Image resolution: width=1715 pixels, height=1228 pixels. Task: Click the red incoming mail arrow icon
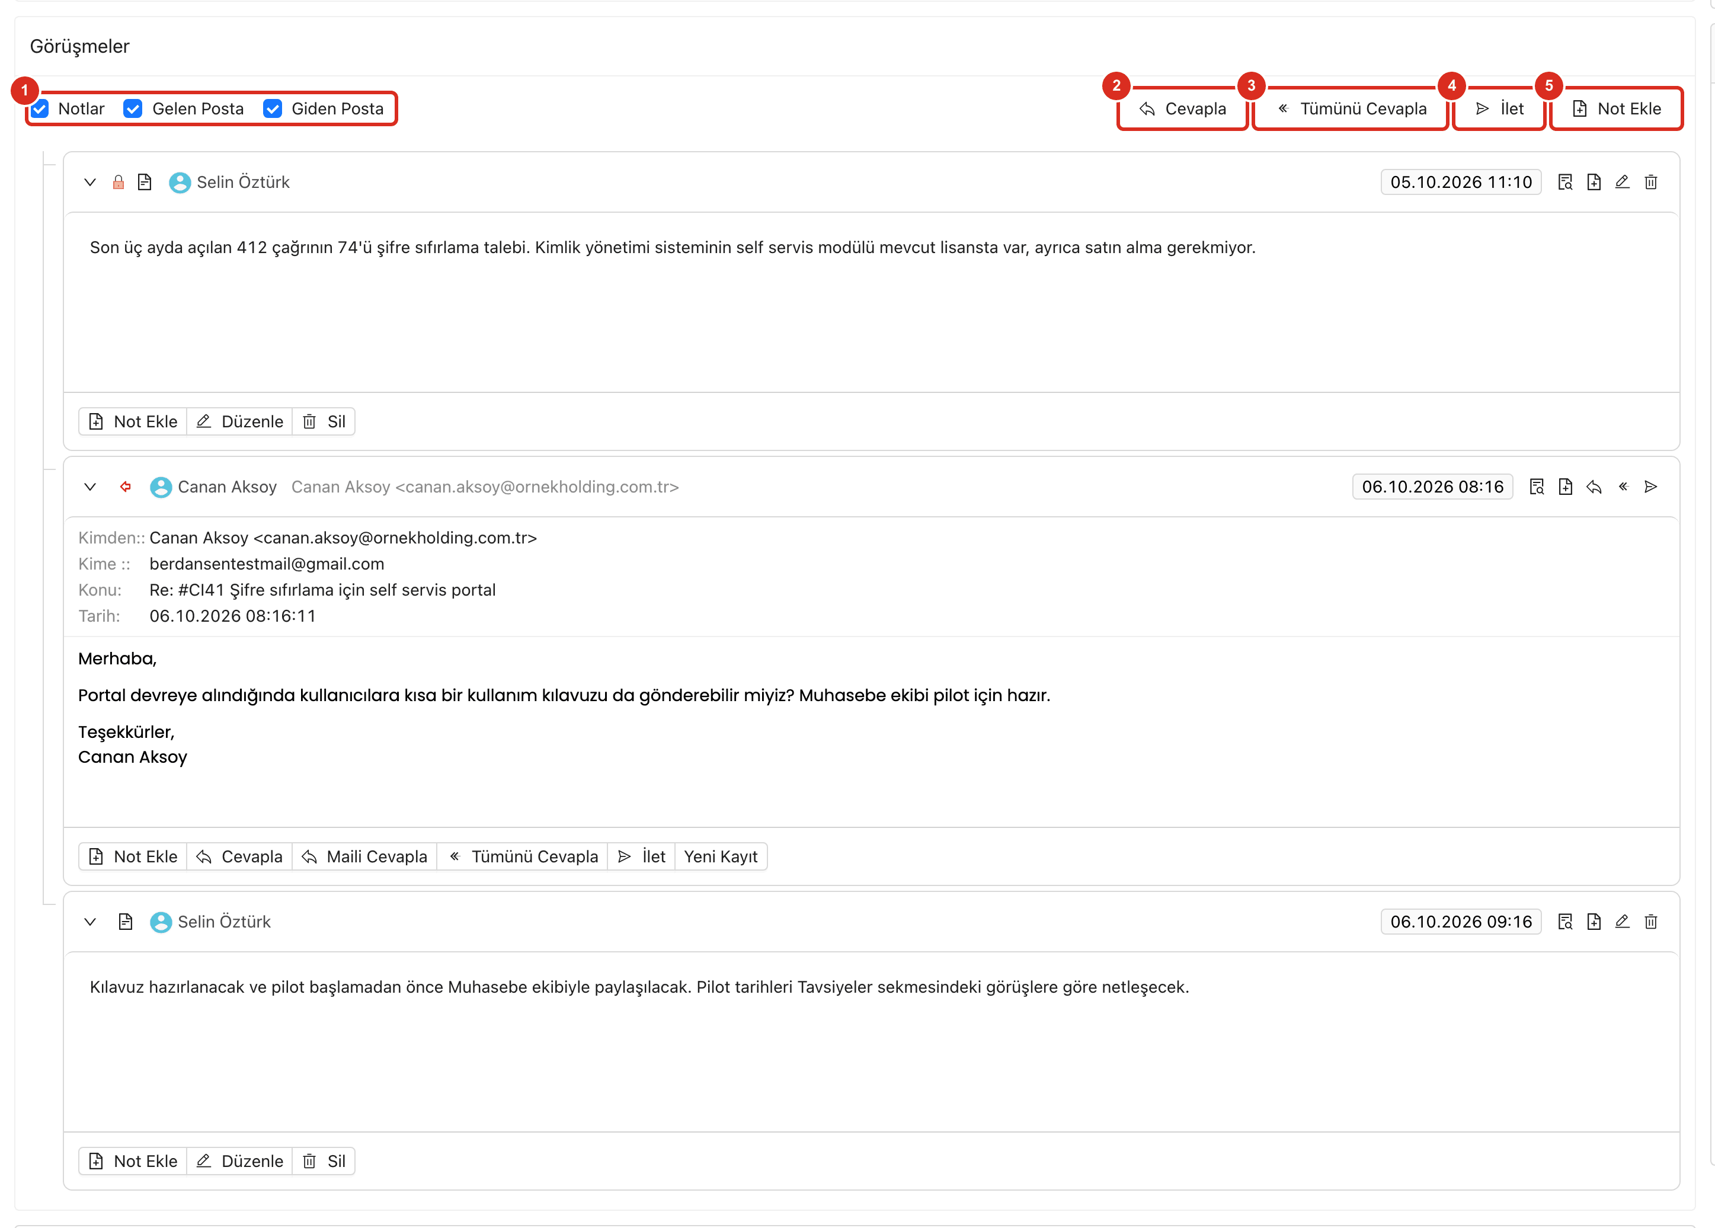(x=126, y=487)
